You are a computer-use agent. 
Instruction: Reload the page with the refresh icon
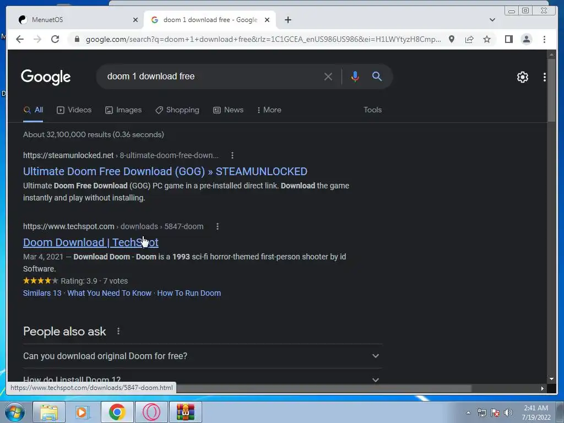tap(55, 39)
